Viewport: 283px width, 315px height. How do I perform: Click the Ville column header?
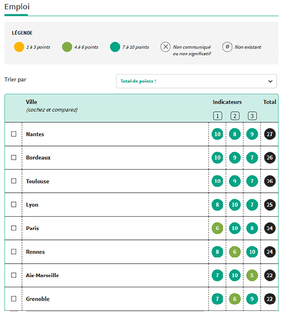click(32, 102)
